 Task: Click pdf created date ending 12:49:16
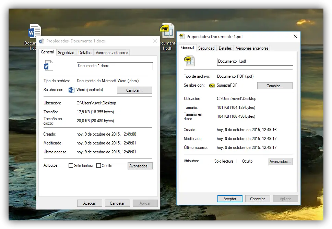(247, 130)
